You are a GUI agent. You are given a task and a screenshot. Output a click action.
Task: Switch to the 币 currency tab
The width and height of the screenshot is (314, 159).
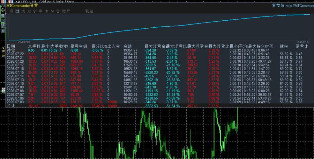[x=47, y=11]
